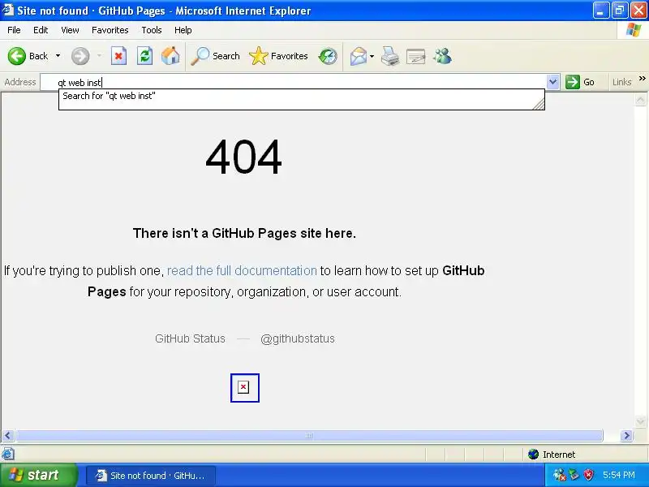
Task: Go to the Home page icon
Action: [x=170, y=56]
